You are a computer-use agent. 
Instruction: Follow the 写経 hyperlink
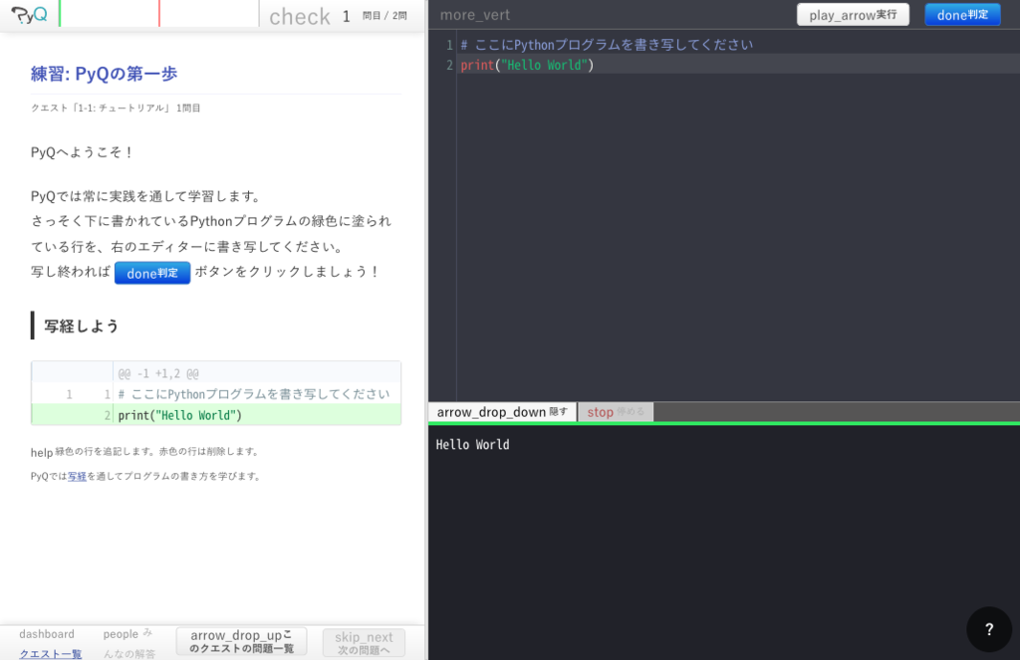77,476
